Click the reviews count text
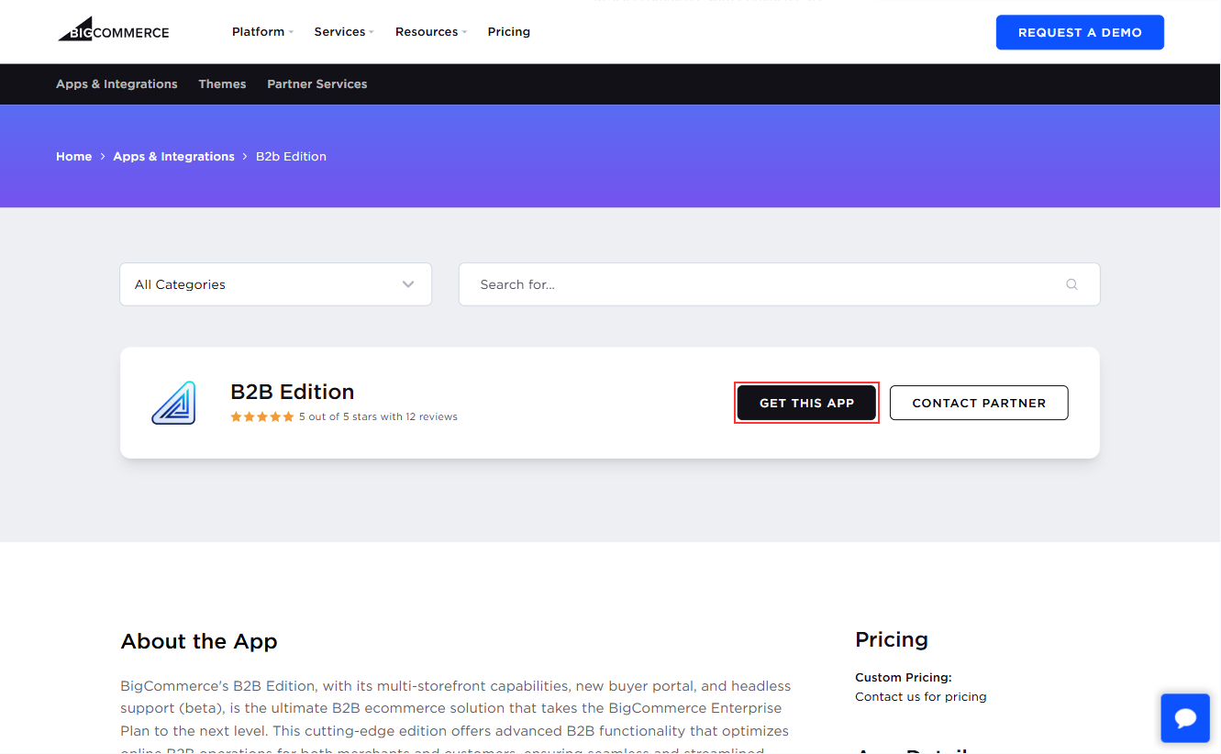The height and width of the screenshot is (754, 1221). pos(378,416)
